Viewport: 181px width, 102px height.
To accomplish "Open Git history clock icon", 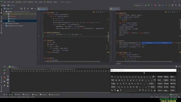I will (172, 5).
